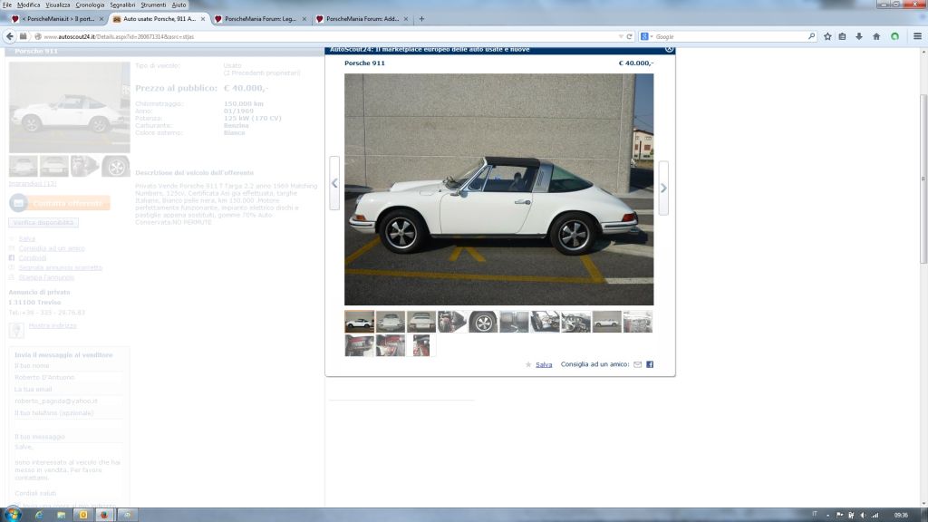Open the Windows Start button
Image resolution: width=928 pixels, height=522 pixels.
click(13, 515)
